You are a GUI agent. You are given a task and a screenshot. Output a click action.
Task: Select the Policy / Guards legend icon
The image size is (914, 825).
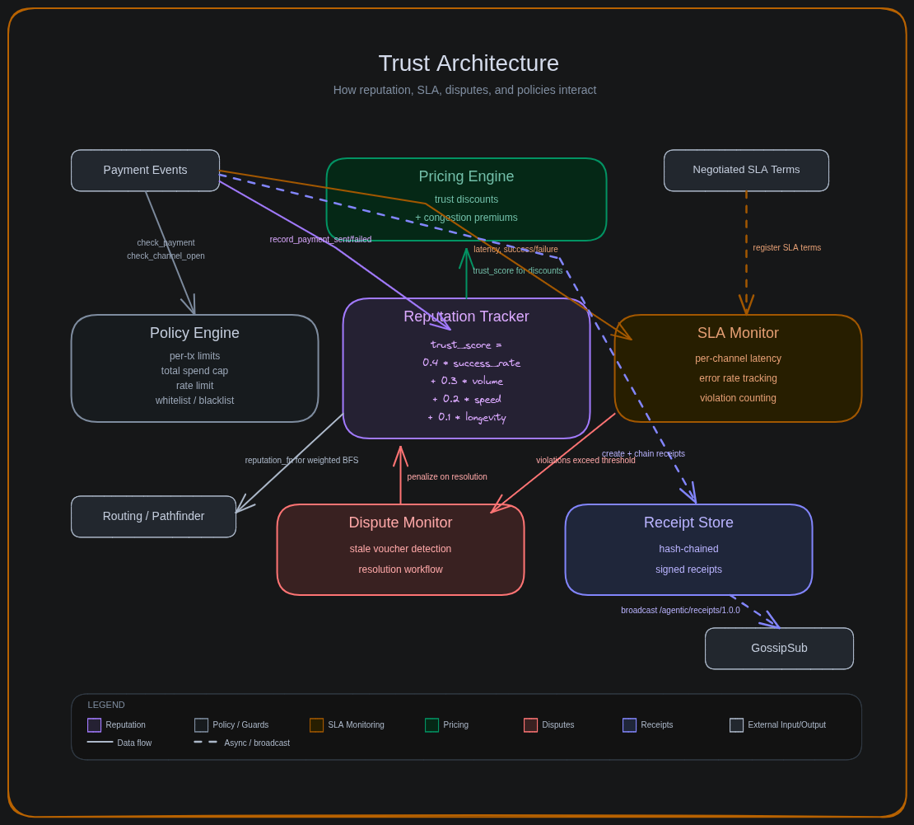point(201,724)
